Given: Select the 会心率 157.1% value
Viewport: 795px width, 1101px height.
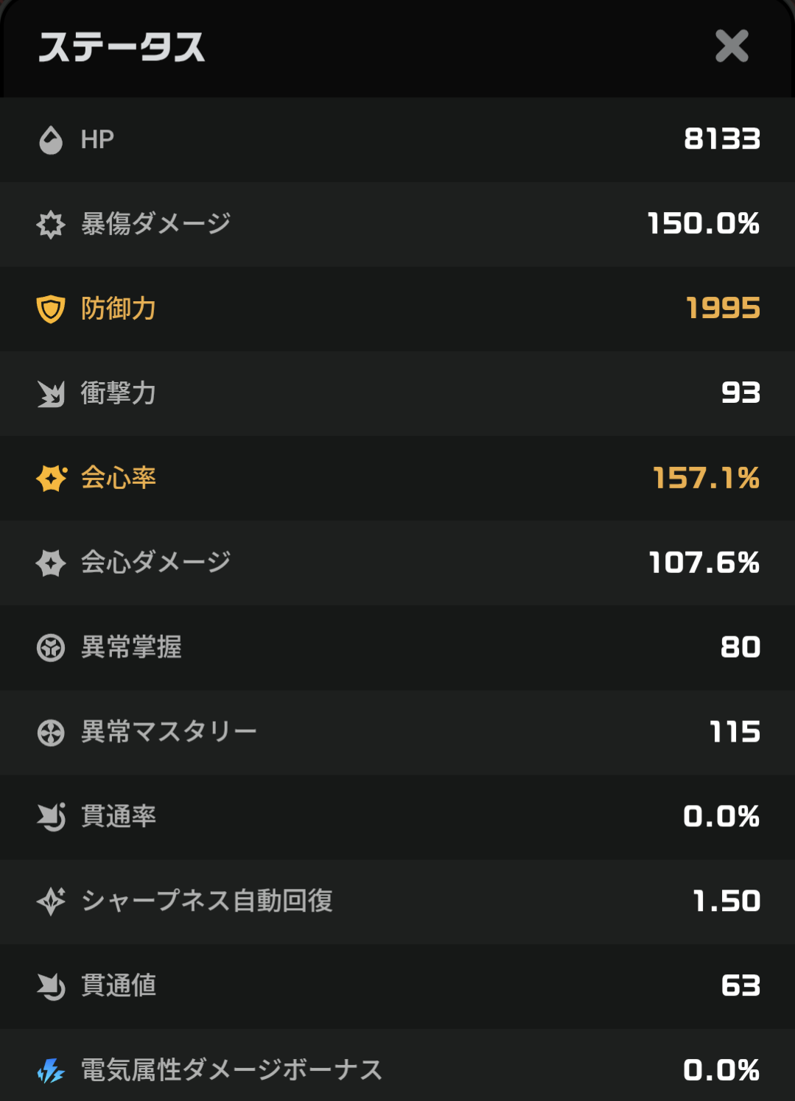Looking at the screenshot, I should pyautogui.click(x=707, y=478).
